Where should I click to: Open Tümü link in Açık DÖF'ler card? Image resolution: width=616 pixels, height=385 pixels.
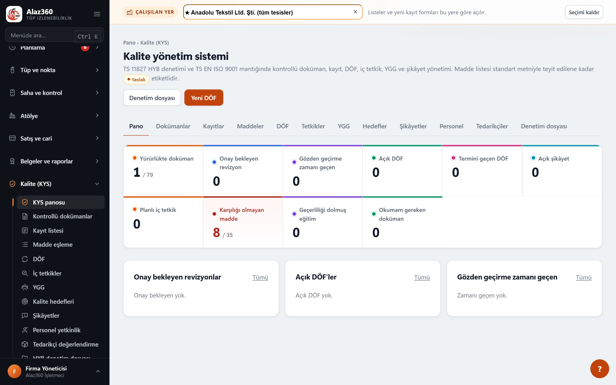tap(422, 277)
